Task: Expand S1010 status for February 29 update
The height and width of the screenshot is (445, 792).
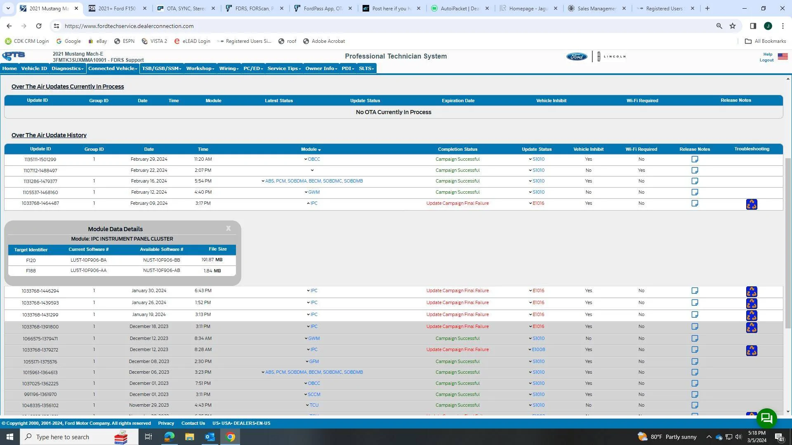Action: [x=536, y=159]
